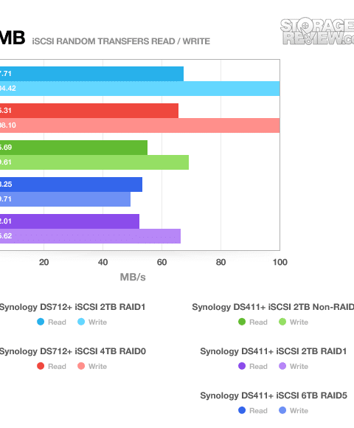Click 'Write' label under DS411+ 2TB Non-RAID
Viewport: 354px width, 428px height.
pos(299,322)
